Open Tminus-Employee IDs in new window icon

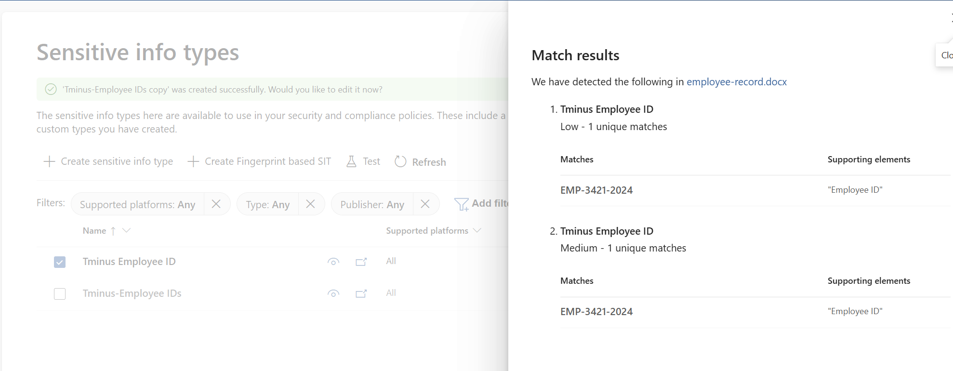point(361,293)
